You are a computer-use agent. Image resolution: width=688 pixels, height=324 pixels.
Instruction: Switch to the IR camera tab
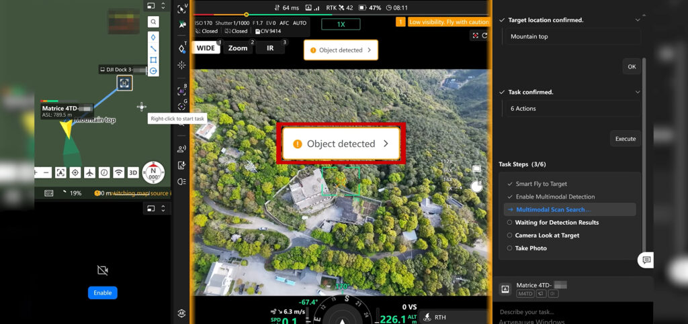[x=270, y=48]
